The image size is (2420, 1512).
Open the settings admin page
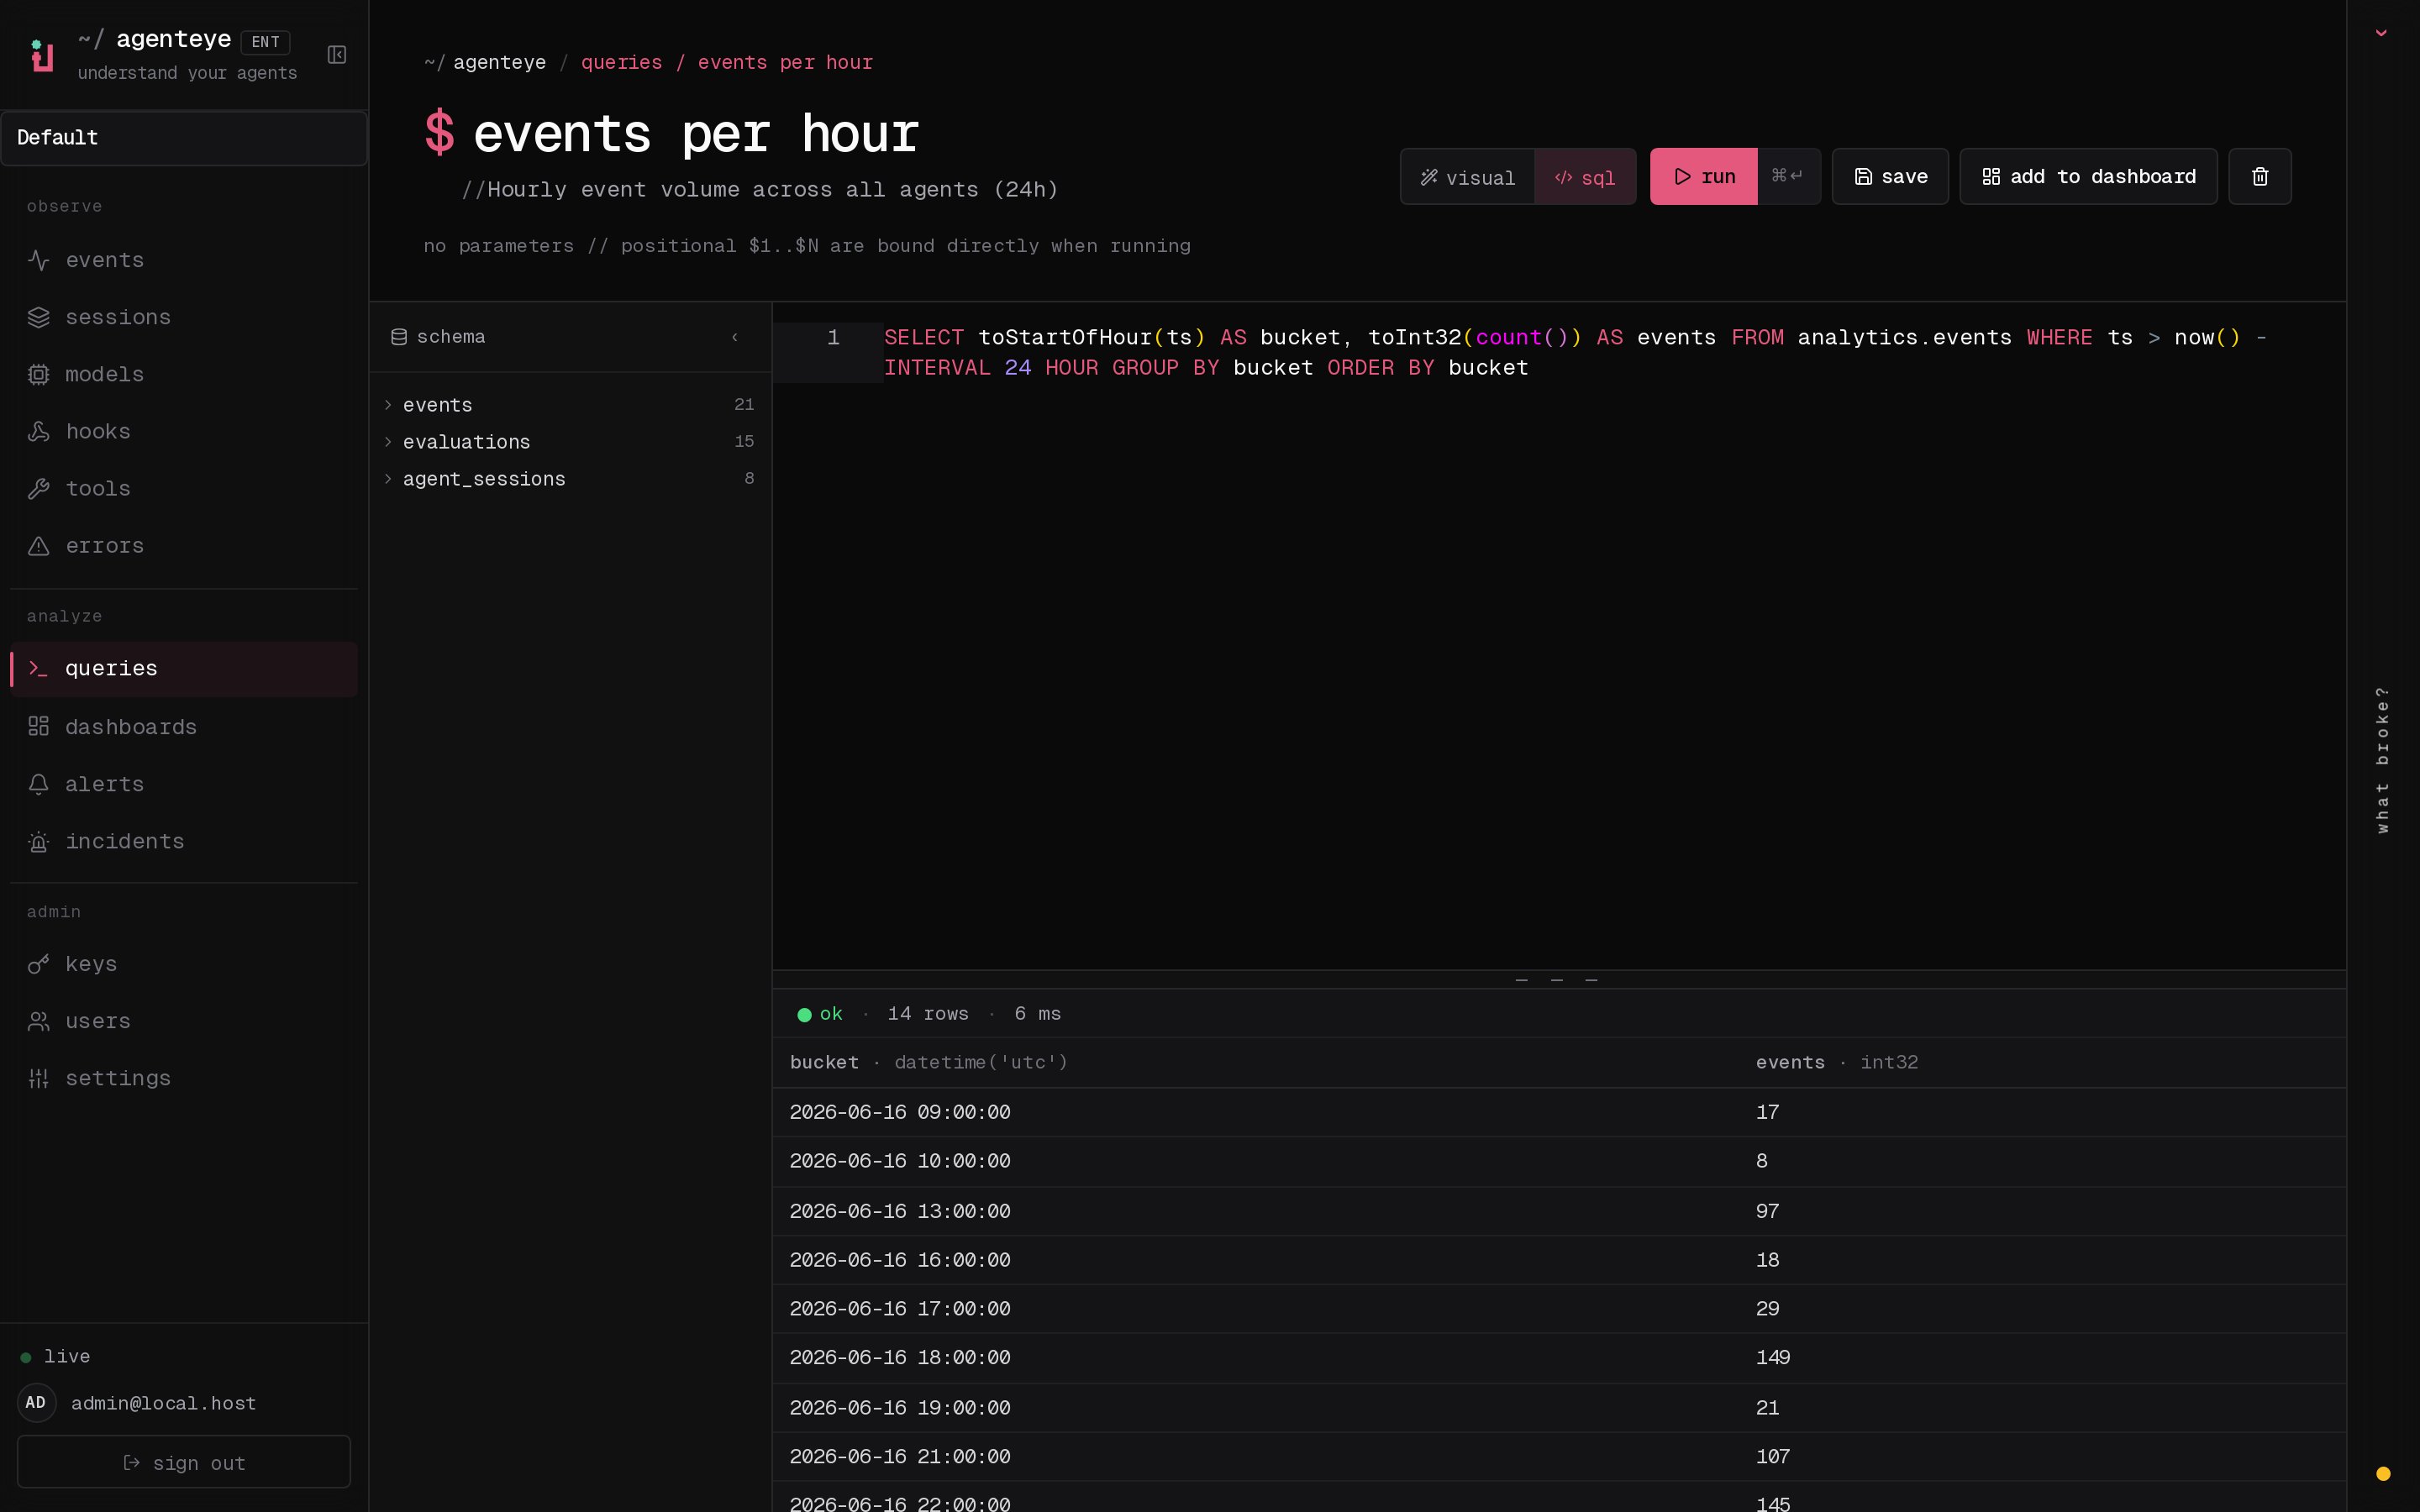click(184, 1078)
